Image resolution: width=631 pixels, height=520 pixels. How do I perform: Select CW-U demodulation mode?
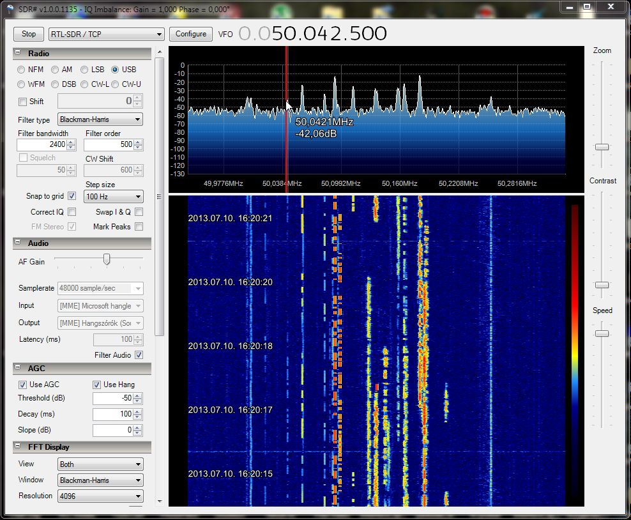click(115, 84)
